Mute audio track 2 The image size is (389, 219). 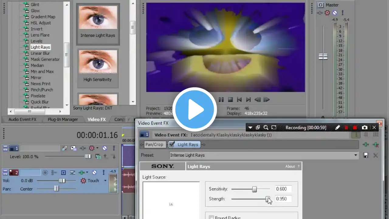95,172
